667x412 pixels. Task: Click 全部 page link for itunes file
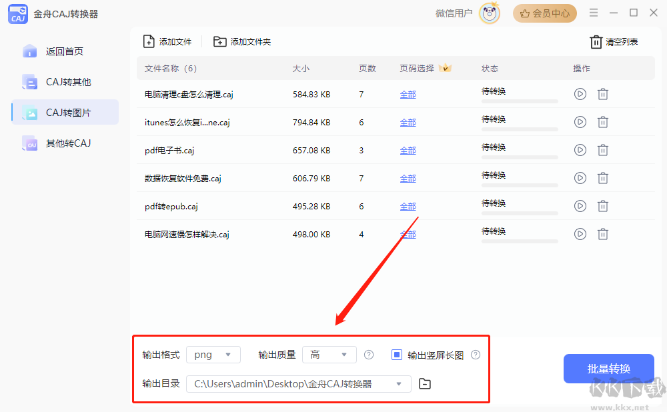click(408, 123)
